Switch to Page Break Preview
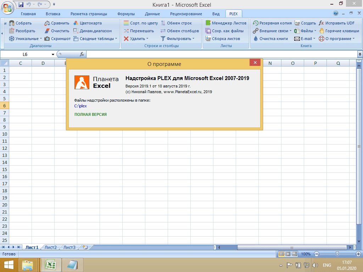Viewport: 363px width, 272px height. point(295,254)
